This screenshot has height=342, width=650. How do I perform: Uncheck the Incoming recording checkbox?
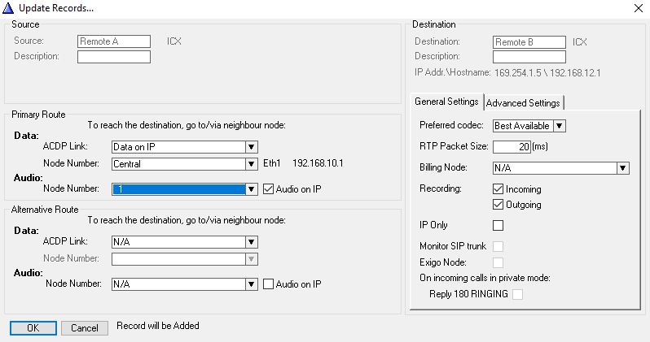(x=498, y=189)
